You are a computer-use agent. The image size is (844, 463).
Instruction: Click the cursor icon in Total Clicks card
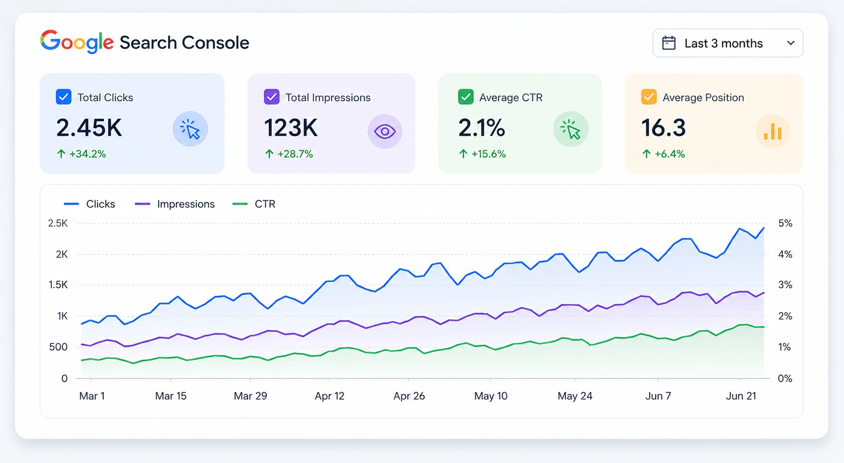190,129
